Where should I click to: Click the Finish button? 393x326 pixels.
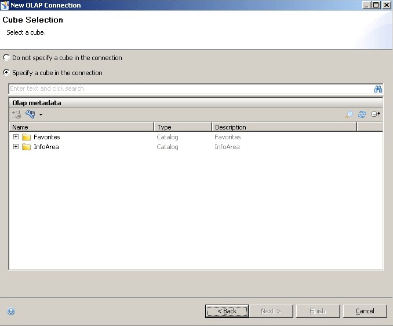318,311
